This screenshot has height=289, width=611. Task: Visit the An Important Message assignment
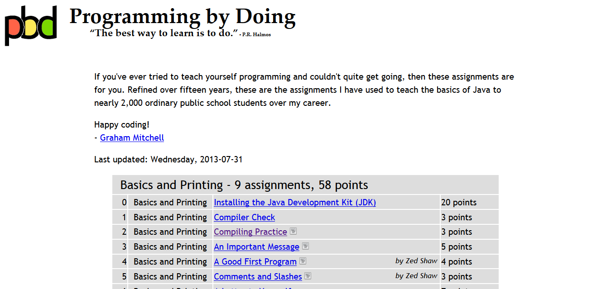point(256,246)
